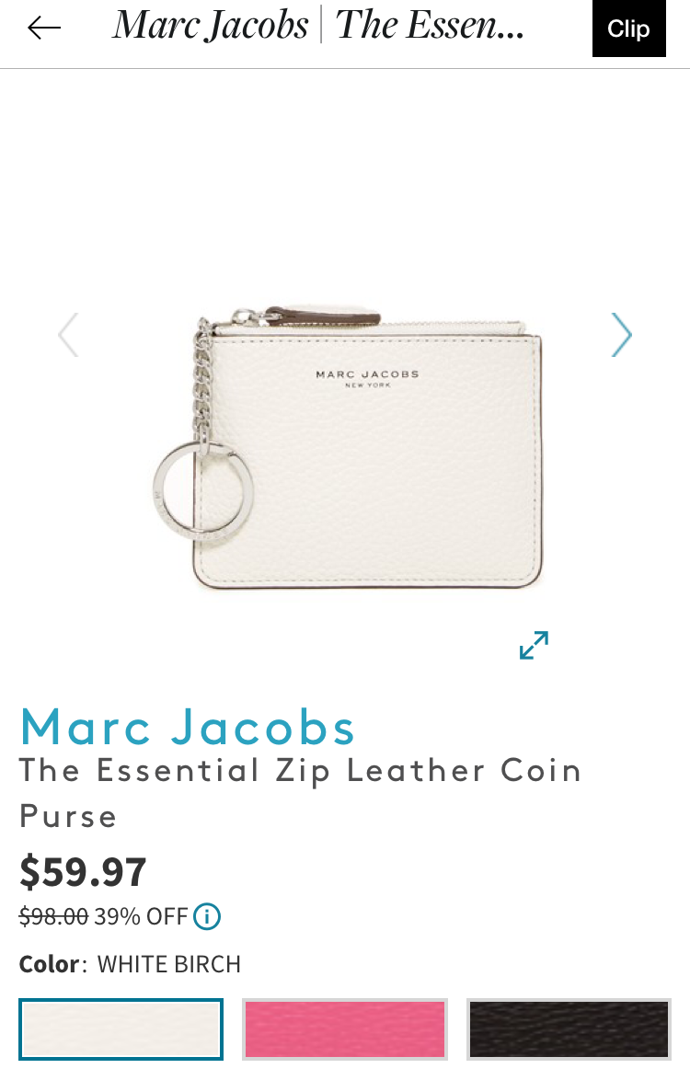Click the Color: WHITE BIRCH label
Screen dimensions: 690x1080
(x=130, y=964)
